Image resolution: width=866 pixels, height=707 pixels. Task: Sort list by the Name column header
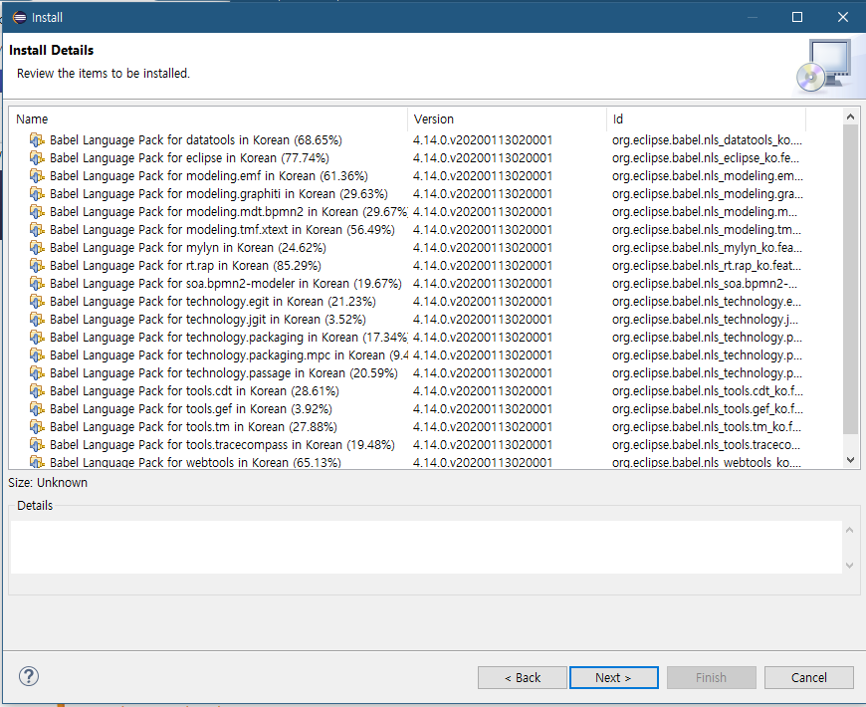pyautogui.click(x=208, y=119)
